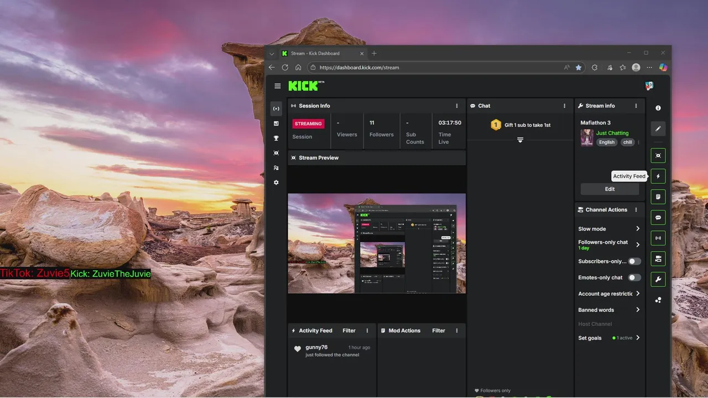Open Chat panel options menu

[x=565, y=106]
